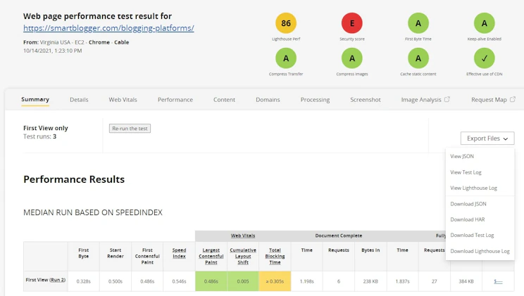Click the Web Vitals table header link

[243, 236]
